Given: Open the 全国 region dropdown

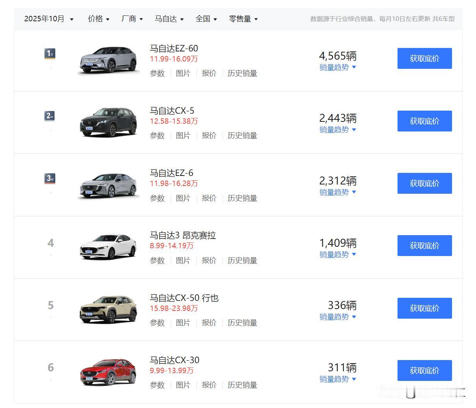Looking at the screenshot, I should coord(206,19).
